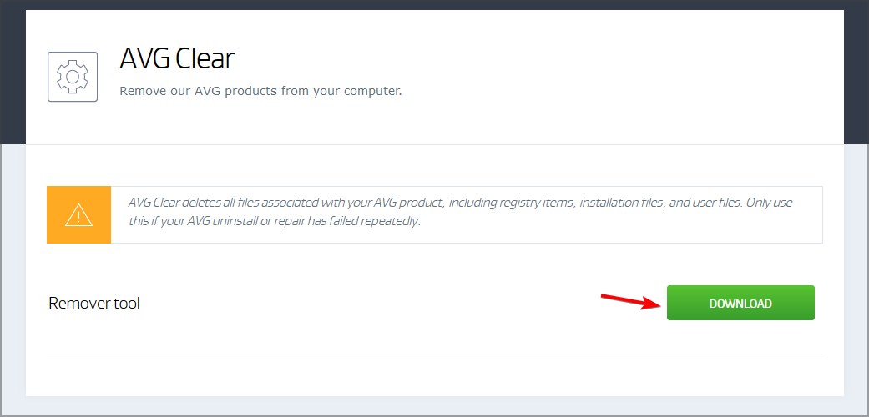The width and height of the screenshot is (869, 417).
Task: Click the words "registry items" in the warning
Action: pyautogui.click(x=537, y=203)
